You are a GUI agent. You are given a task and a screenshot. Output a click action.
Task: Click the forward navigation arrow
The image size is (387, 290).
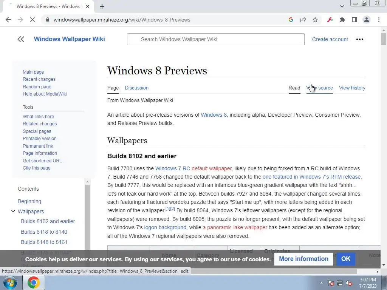pyautogui.click(x=20, y=20)
